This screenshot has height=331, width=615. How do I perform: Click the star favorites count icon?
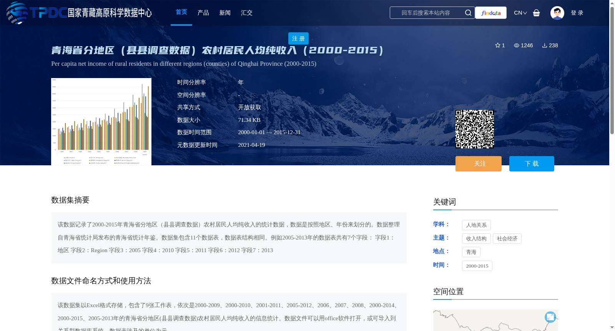point(498,45)
